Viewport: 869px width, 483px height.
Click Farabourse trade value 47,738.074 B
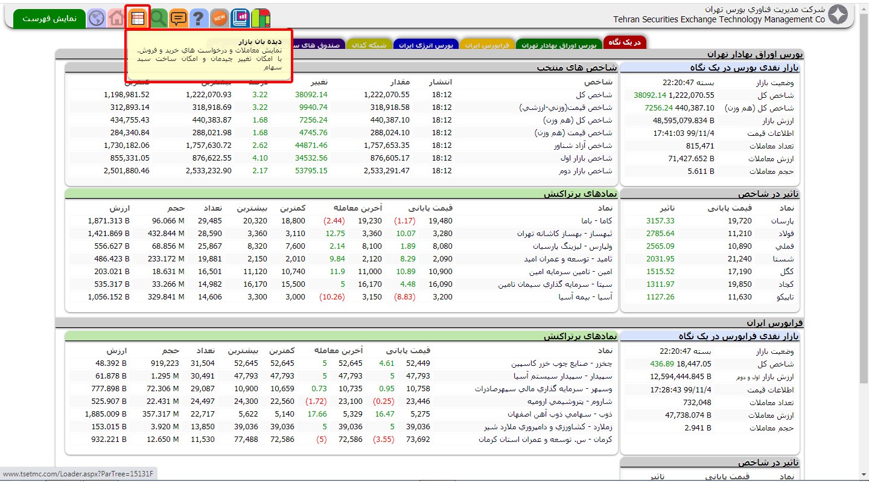click(x=689, y=415)
